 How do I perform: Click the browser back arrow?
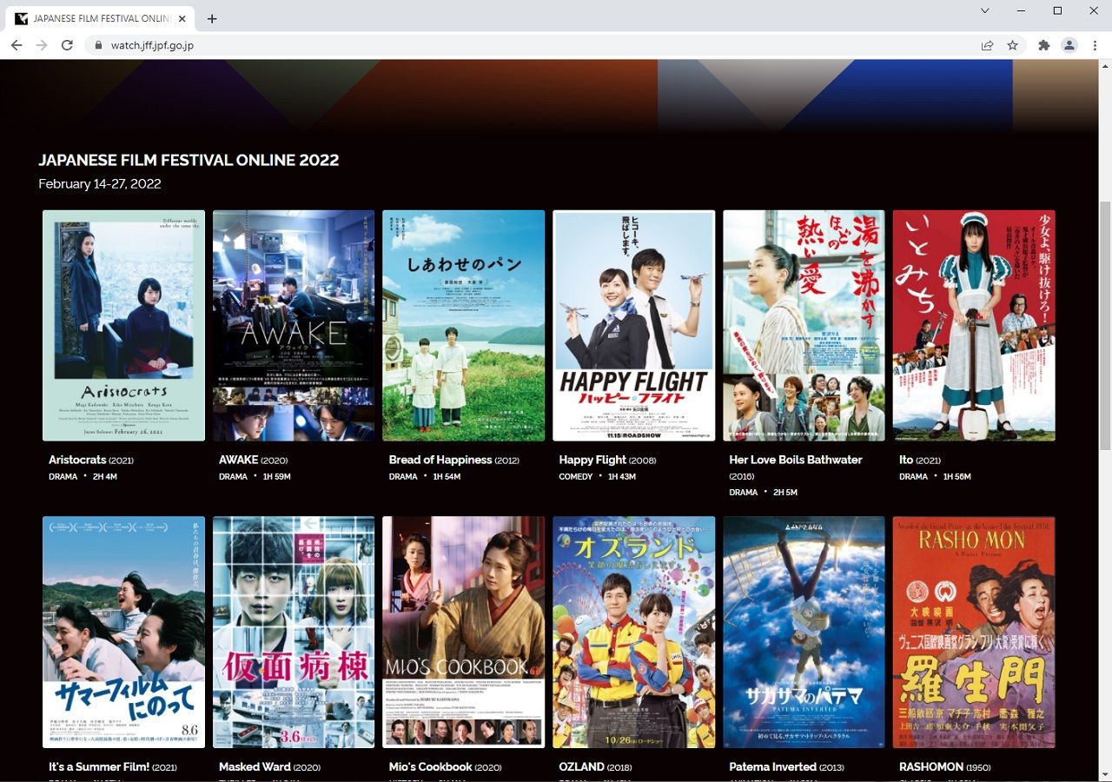click(x=17, y=45)
